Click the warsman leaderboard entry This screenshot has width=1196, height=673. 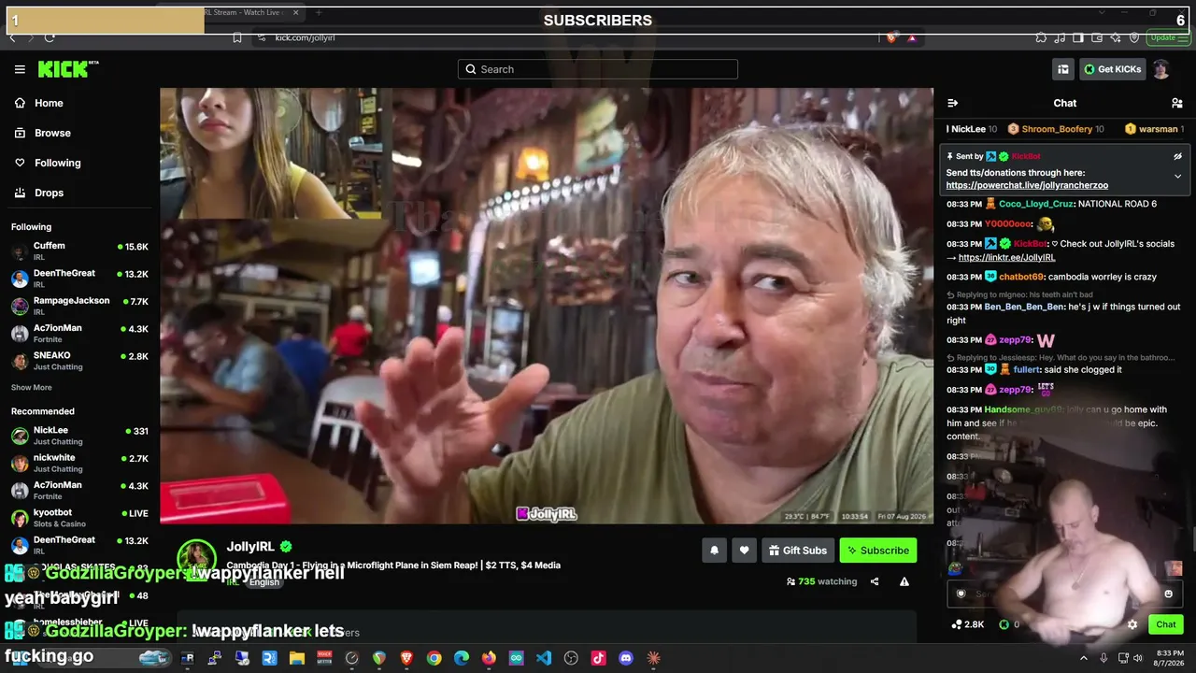coord(1155,129)
